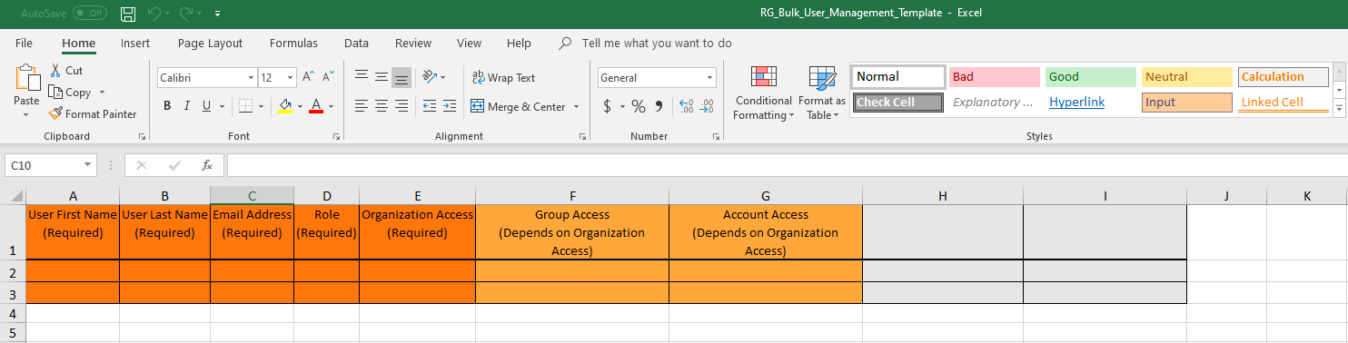
Task: Open the Page Layout tab
Action: [210, 43]
